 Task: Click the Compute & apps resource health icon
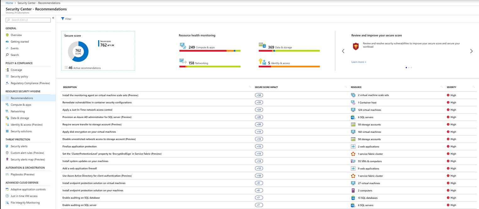183,46
